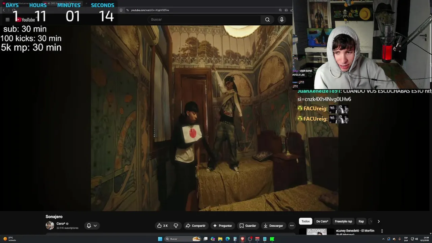Open browser zoom magnifier in address bar
Viewport: 432px width, 243px height.
tap(280, 10)
